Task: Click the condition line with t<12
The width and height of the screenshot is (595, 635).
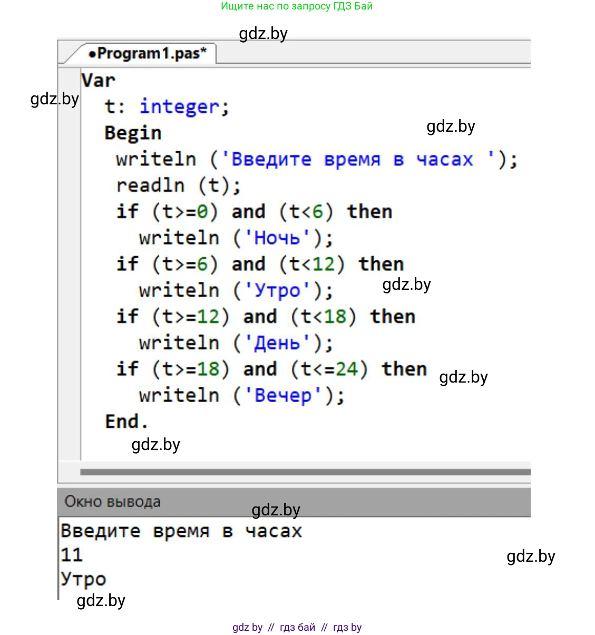Action: pyautogui.click(x=260, y=264)
